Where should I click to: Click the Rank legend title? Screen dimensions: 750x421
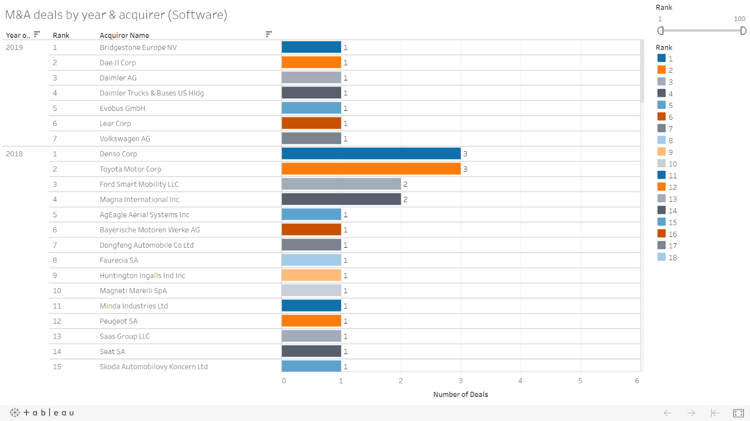664,47
